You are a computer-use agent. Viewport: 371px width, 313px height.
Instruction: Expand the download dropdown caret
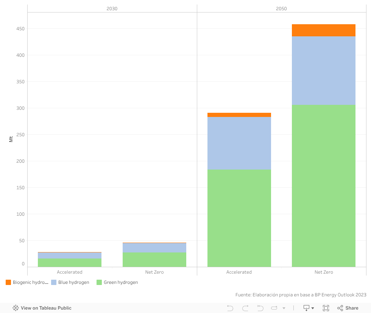pos(313,308)
